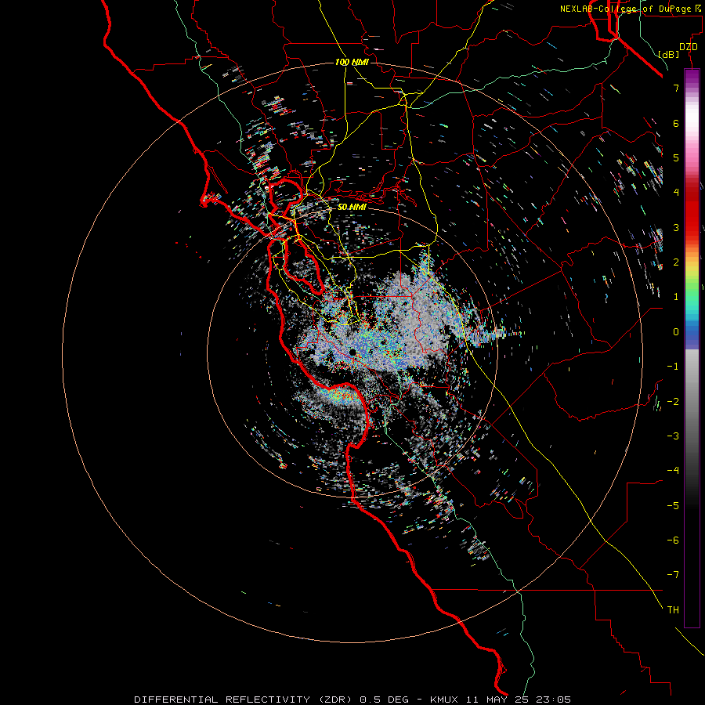The image size is (705, 705).
Task: Click the "23:05" time in the caption
Action: pos(555,700)
